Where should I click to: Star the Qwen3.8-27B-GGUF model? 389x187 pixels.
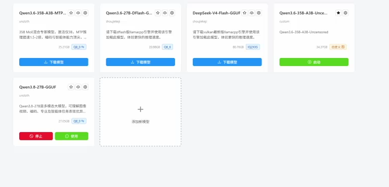click(x=71, y=87)
